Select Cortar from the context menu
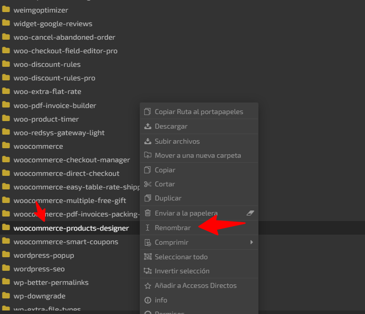Viewport: 365px width, 314px height. [x=199, y=184]
